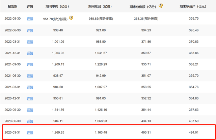The width and height of the screenshot is (216, 140).
Task: Click the subscription value 1,209.13
Action: (x=58, y=64)
